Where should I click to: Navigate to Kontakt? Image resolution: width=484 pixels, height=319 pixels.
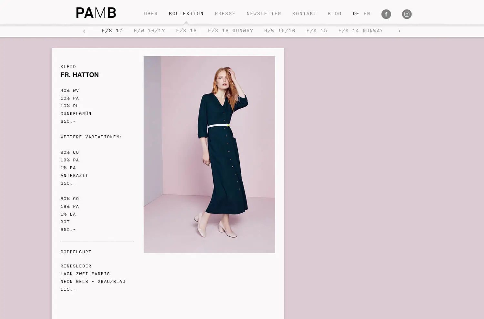[x=304, y=14]
